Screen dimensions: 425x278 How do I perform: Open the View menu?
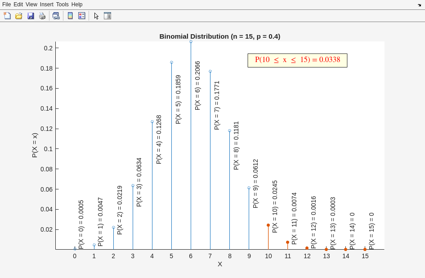click(31, 4)
